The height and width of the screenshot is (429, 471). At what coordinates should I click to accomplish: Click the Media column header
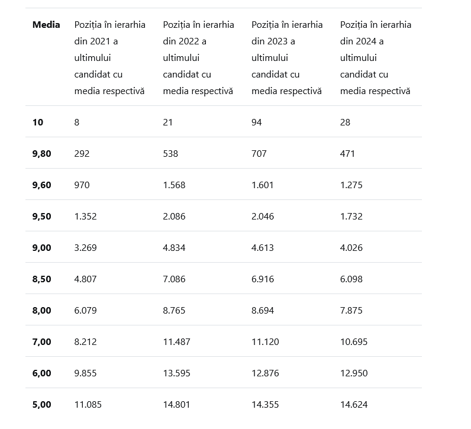(46, 25)
